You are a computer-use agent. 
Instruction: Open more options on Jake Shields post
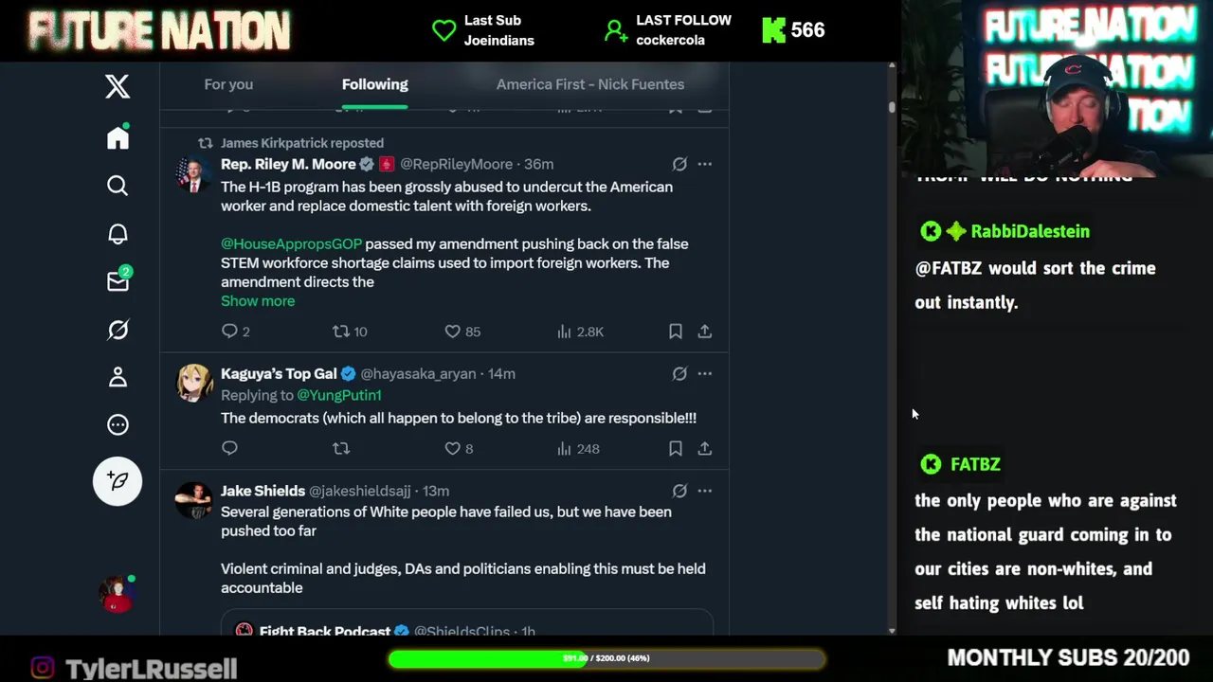coord(704,491)
